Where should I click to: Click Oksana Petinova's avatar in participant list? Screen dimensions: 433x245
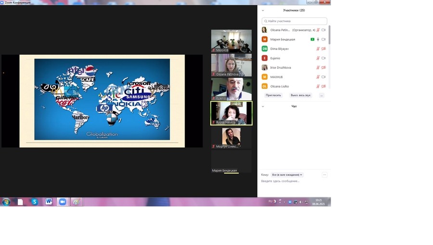click(265, 30)
